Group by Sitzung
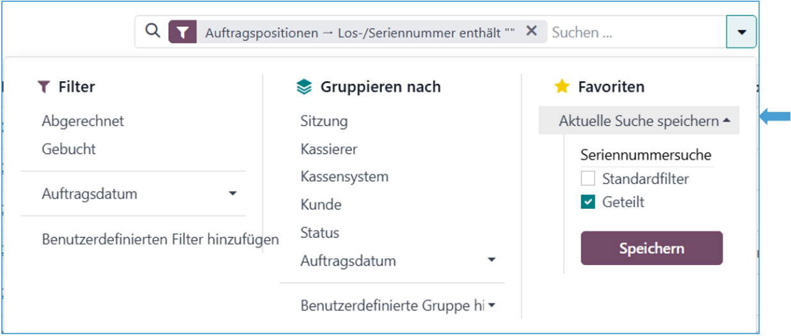This screenshot has height=336, width=791. pyautogui.click(x=324, y=121)
